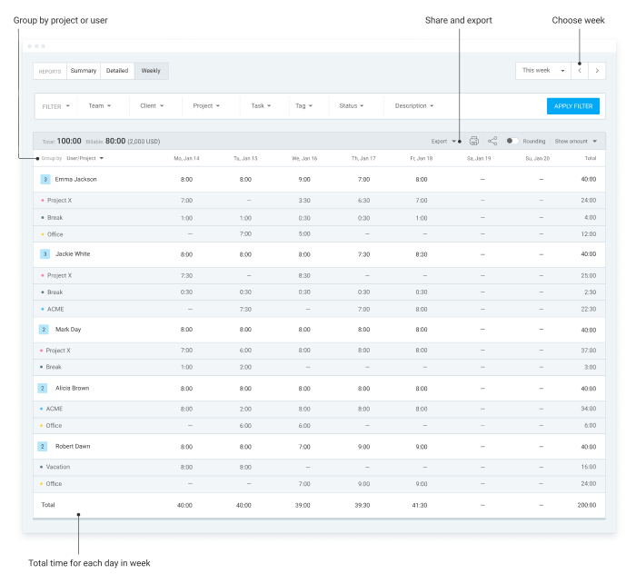Switch to the Summary report tab
This screenshot has height=584, width=636.
(x=83, y=71)
